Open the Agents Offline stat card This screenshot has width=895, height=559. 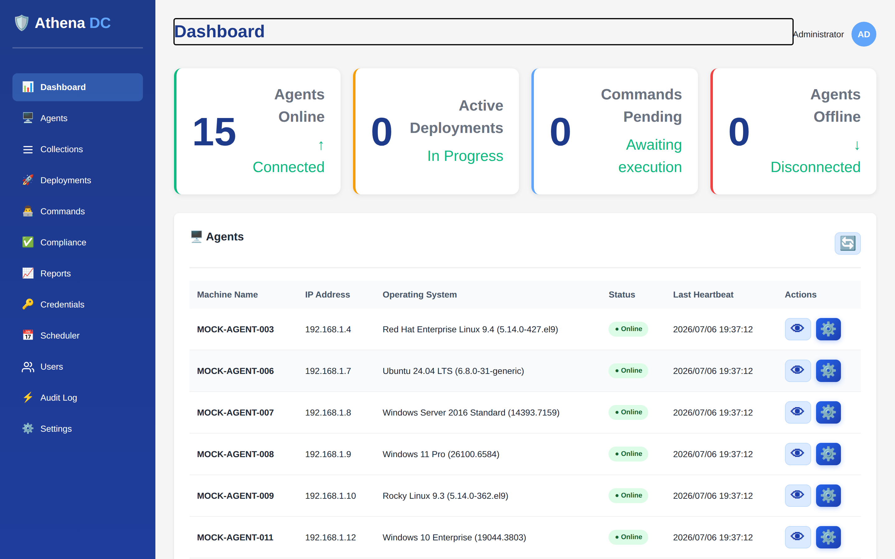point(793,131)
